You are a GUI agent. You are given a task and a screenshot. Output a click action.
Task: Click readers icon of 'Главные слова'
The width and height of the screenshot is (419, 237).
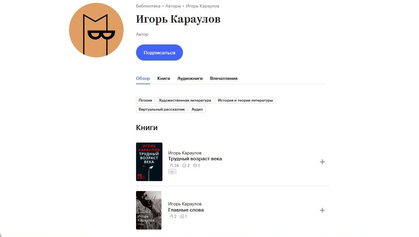tap(171, 216)
